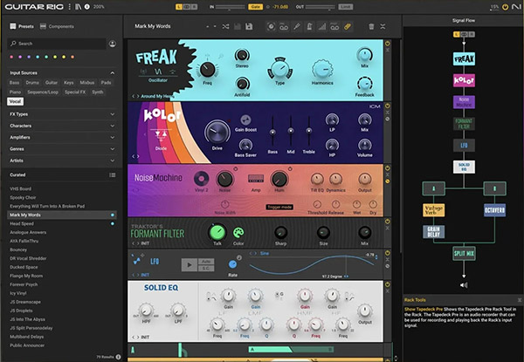Click the Color palette icon in Formant Filter
The width and height of the screenshot is (524, 362).
(x=238, y=232)
